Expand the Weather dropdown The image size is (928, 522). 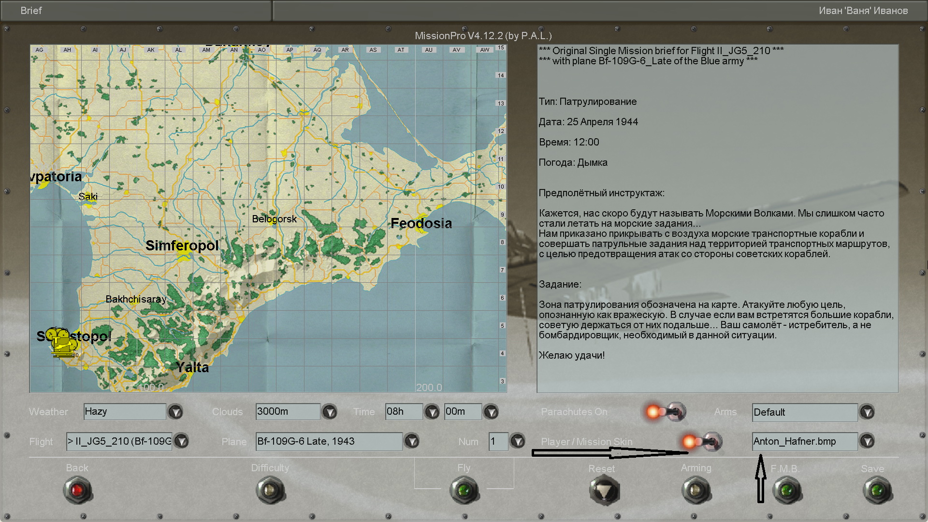click(175, 412)
